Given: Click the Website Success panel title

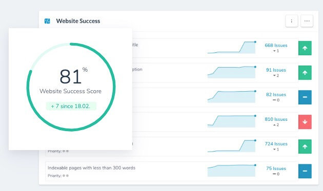Looking at the screenshot, I should click(78, 21).
